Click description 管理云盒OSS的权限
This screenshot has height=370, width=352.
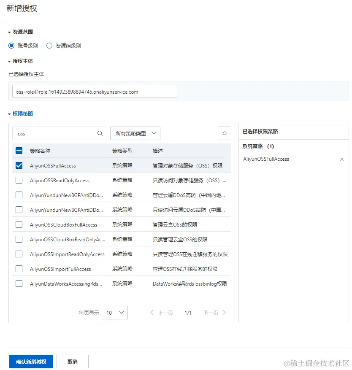pyautogui.click(x=175, y=224)
